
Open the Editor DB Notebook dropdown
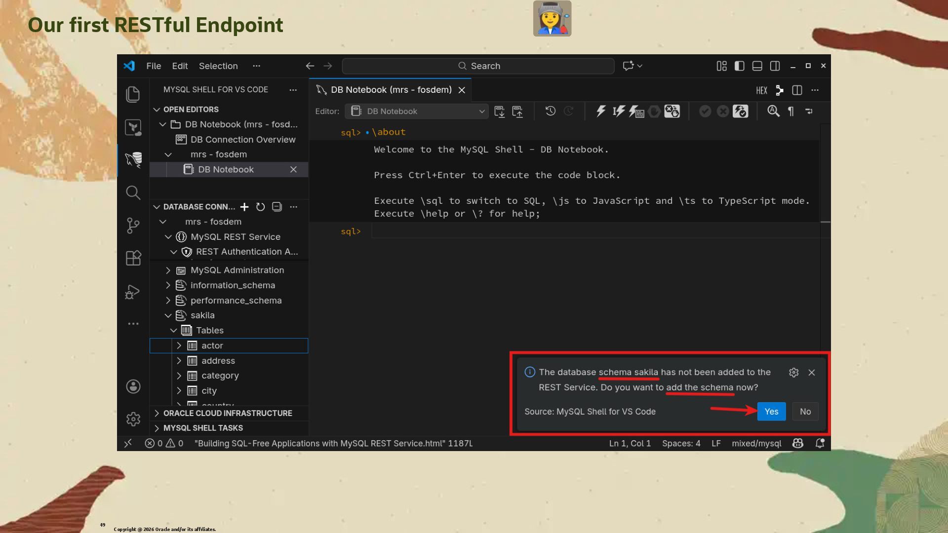[x=417, y=111]
